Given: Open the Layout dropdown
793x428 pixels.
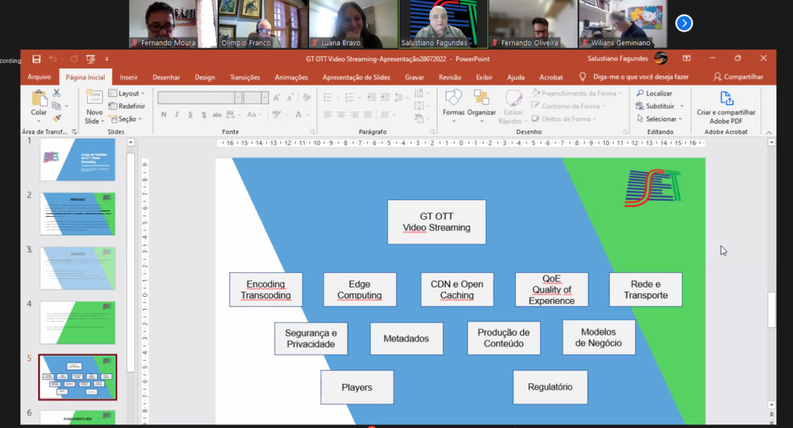Looking at the screenshot, I should [127, 94].
